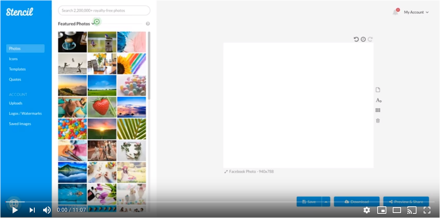Viewport: 440px width, 218px height.
Task: Open Save options arrow
Action: [x=326, y=202]
